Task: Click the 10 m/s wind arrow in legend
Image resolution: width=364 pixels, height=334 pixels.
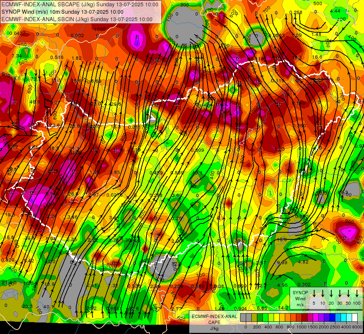Action: pyautogui.click(x=323, y=293)
